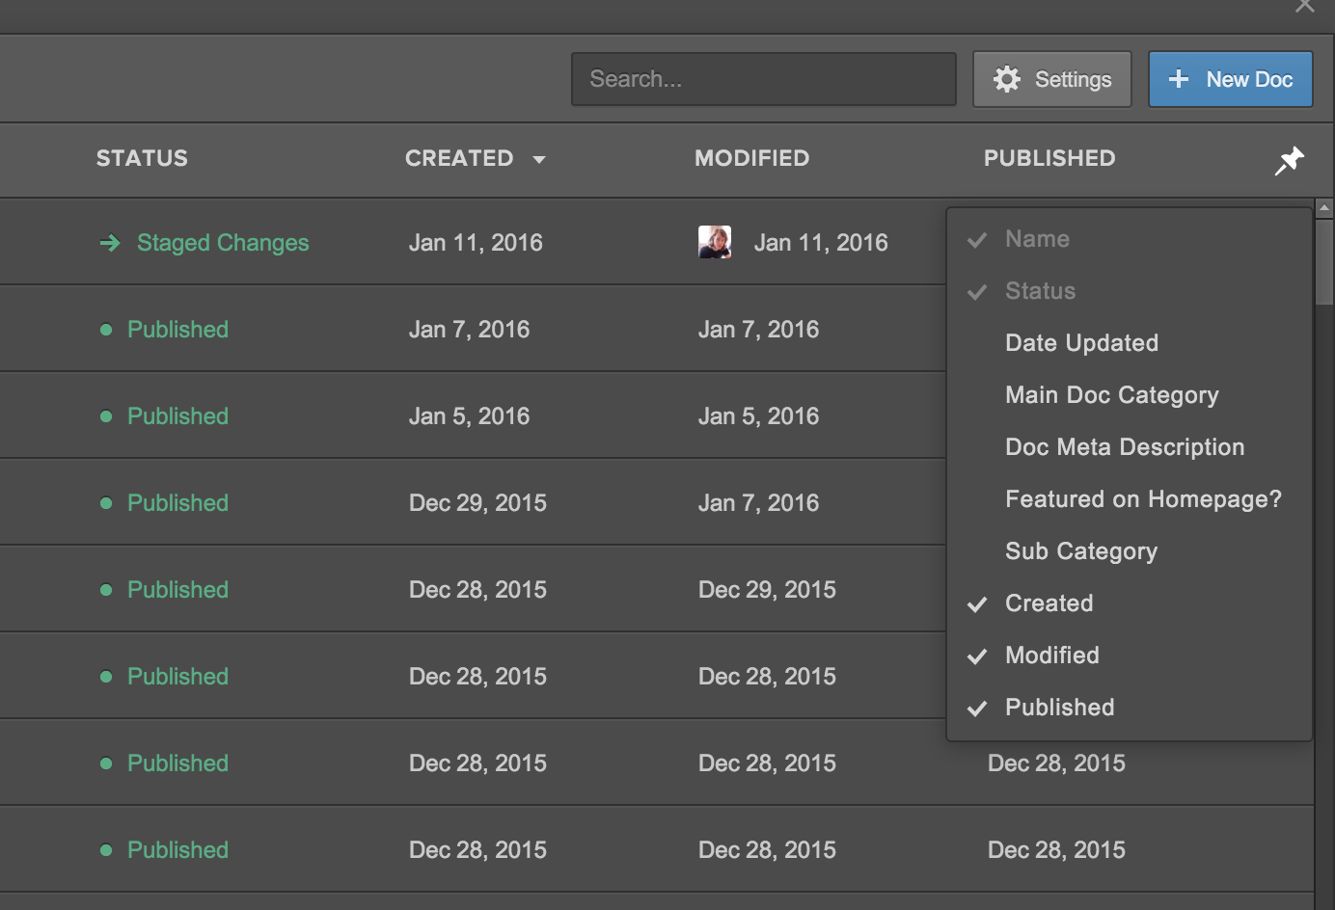The width and height of the screenshot is (1335, 910).
Task: Uncheck the Published column option
Action: (1058, 708)
